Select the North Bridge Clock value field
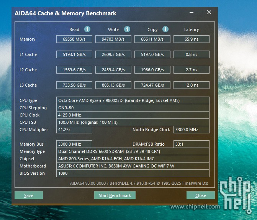The image size is (257, 220). tap(191, 130)
